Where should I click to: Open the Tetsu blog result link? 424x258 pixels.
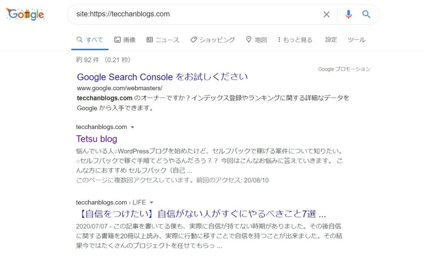96,139
